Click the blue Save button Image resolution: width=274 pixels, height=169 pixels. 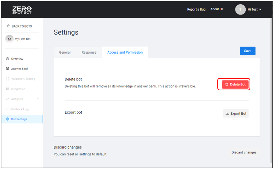tap(247, 51)
